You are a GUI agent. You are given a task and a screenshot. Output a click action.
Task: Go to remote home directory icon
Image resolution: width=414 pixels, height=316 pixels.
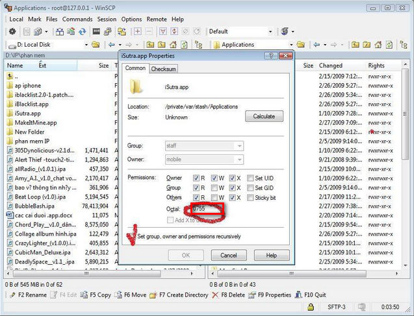(x=378, y=45)
